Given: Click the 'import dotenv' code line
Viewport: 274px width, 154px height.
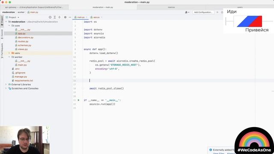Looking at the screenshot, I should pos(93,30).
